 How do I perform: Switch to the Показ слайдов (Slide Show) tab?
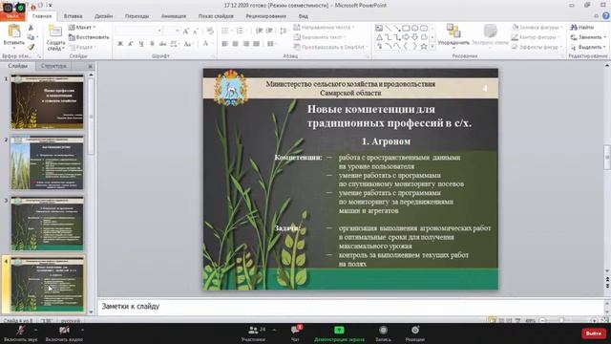tap(216, 16)
